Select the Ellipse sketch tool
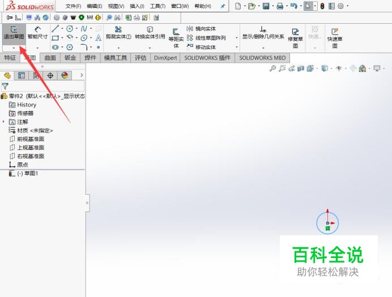The width and height of the screenshot is (392, 297). [84, 38]
